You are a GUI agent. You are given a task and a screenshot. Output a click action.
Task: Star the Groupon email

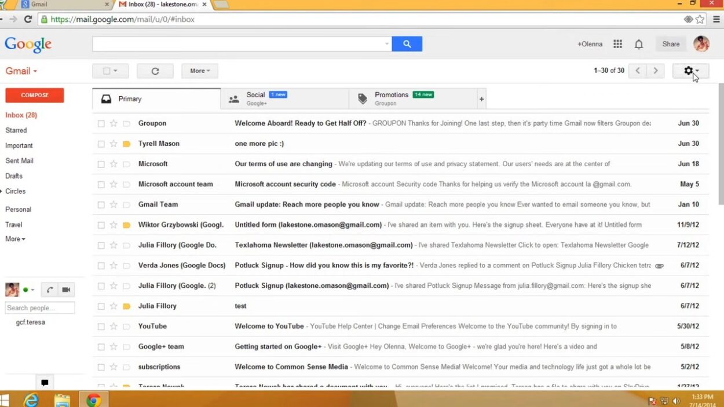click(x=114, y=123)
